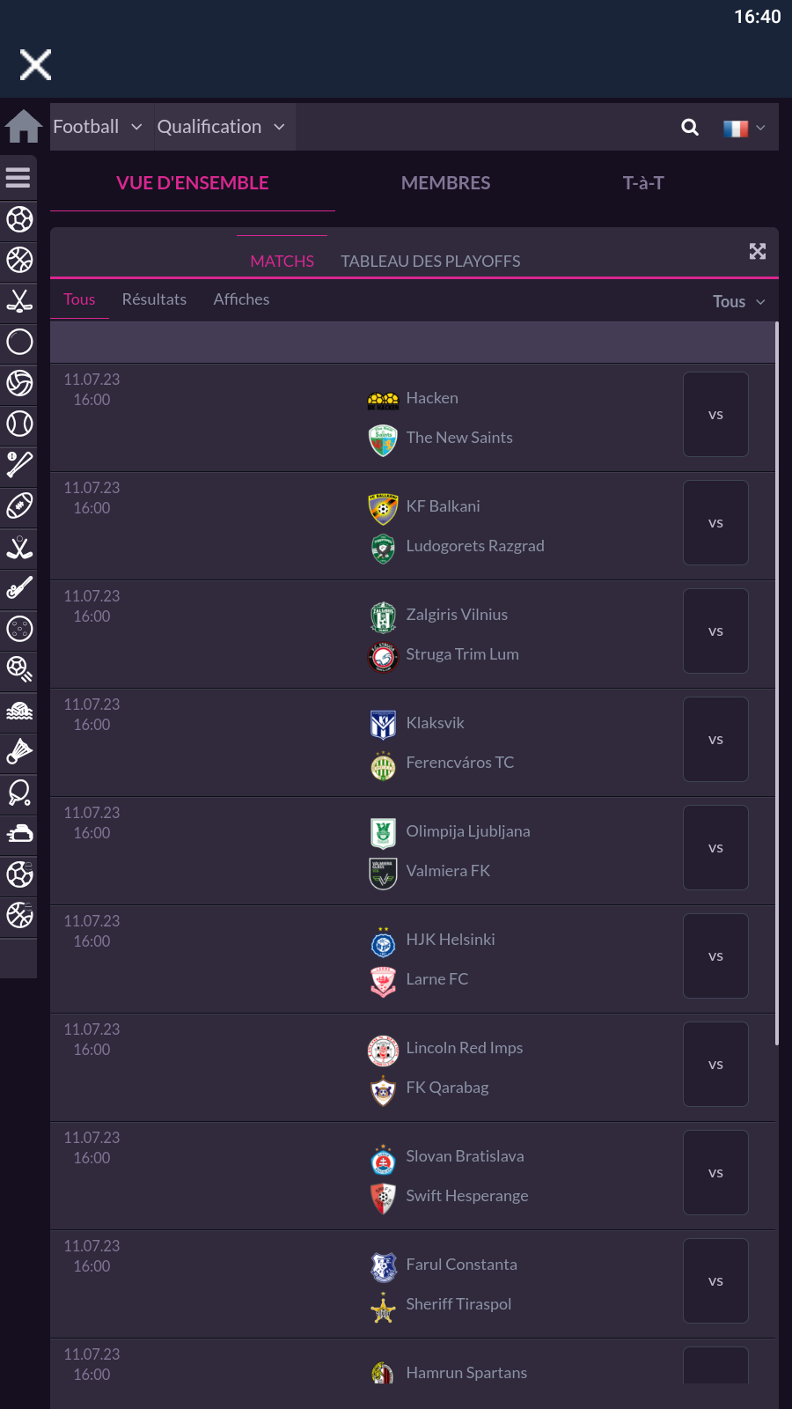Open the hamburger menu in sidebar
Screen dimensions: 792x1409
click(18, 178)
